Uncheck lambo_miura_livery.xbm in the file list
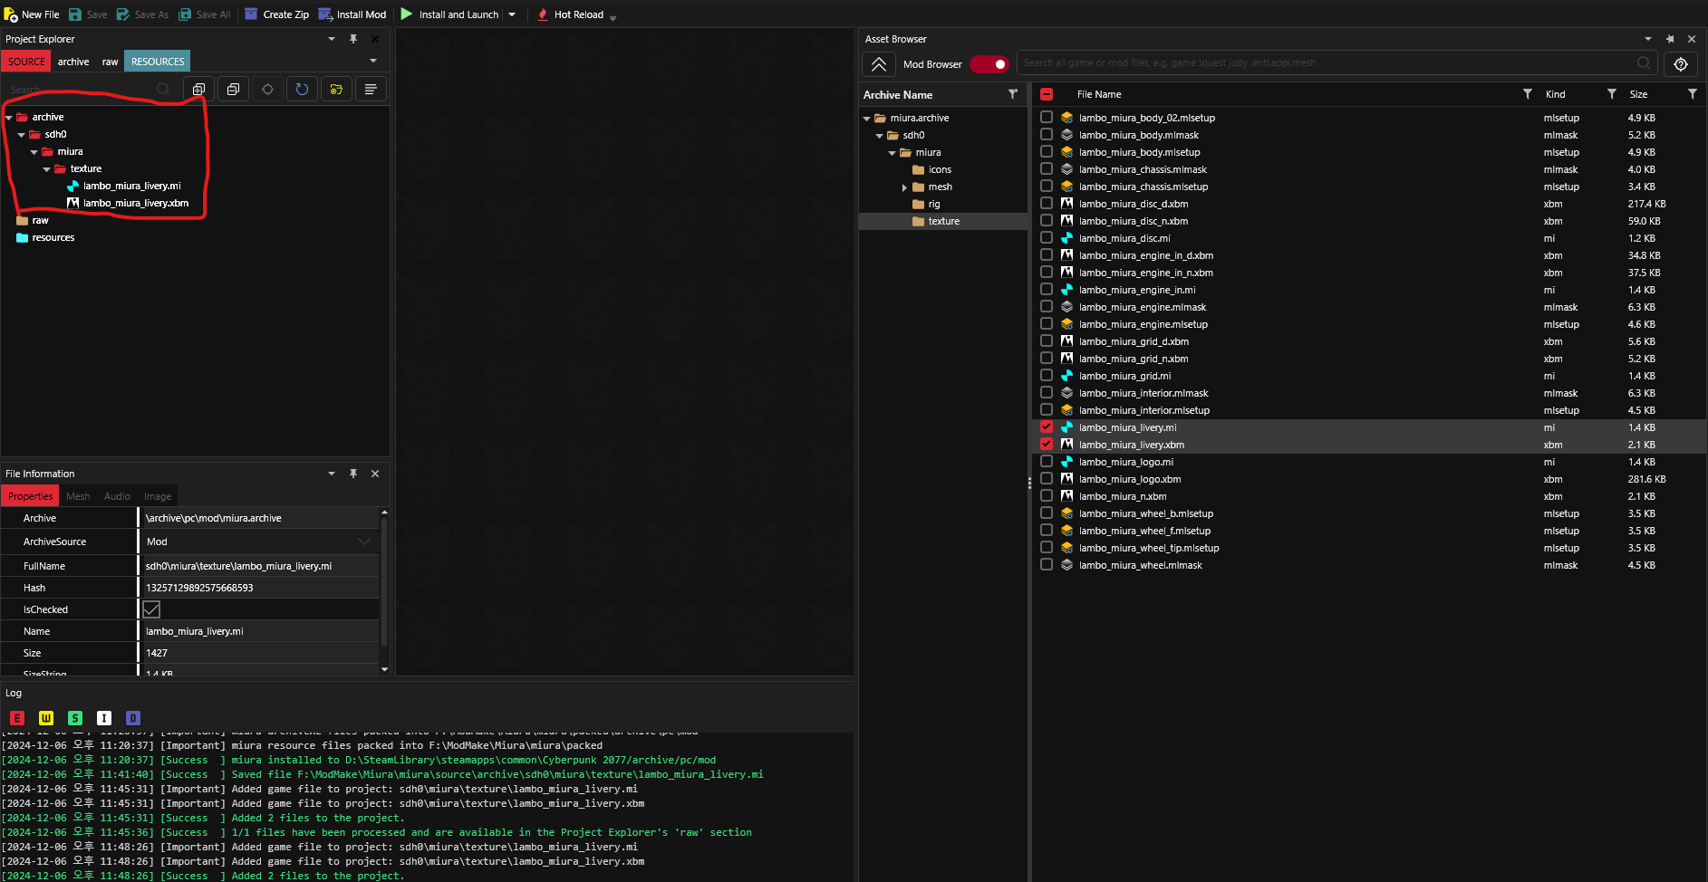1708x882 pixels. click(1047, 445)
